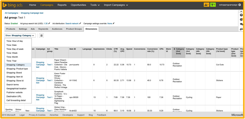
Task: Open the Keywords tab
Action: [43, 29]
